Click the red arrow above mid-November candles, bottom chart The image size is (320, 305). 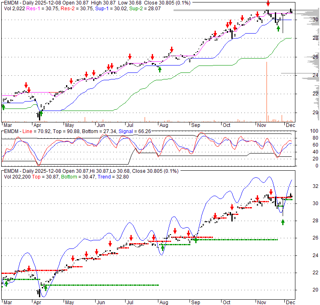(271, 192)
